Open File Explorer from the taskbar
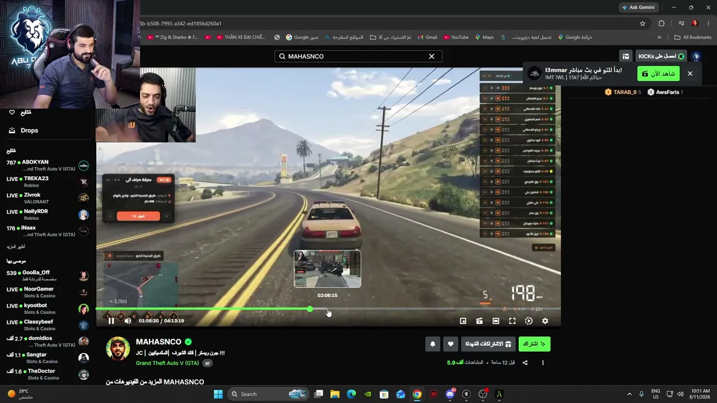The image size is (717, 403). point(335,394)
